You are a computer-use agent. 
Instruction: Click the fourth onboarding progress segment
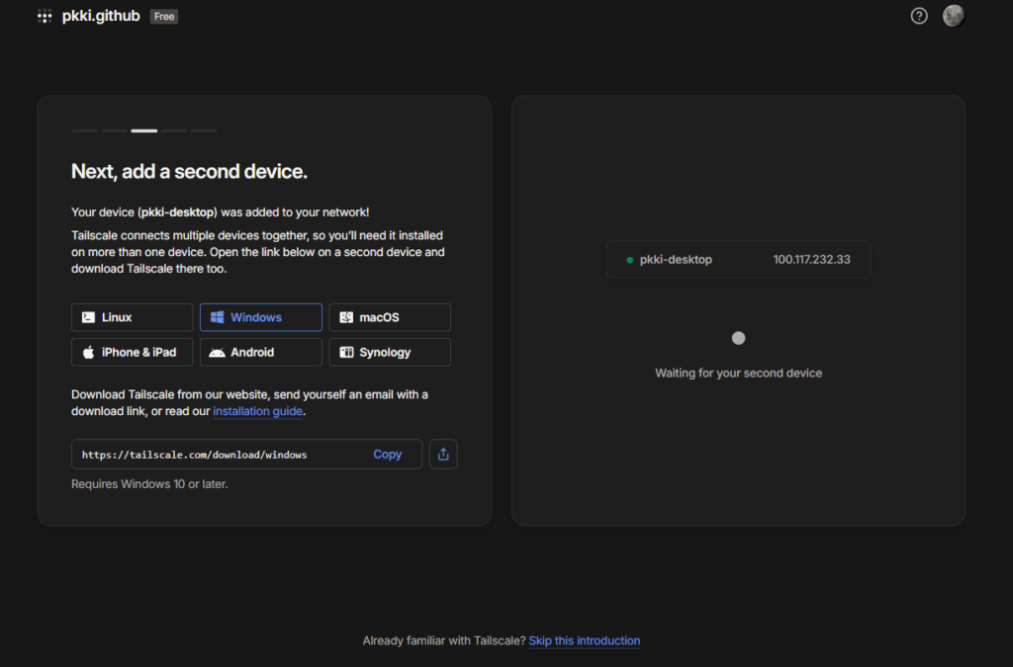[174, 130]
